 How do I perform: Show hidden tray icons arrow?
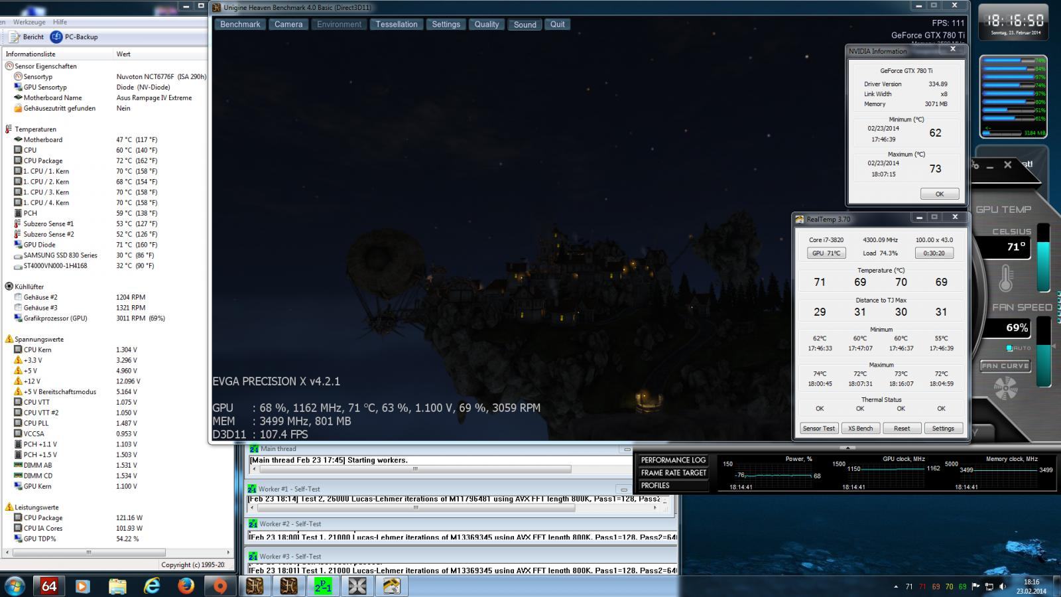(x=896, y=586)
